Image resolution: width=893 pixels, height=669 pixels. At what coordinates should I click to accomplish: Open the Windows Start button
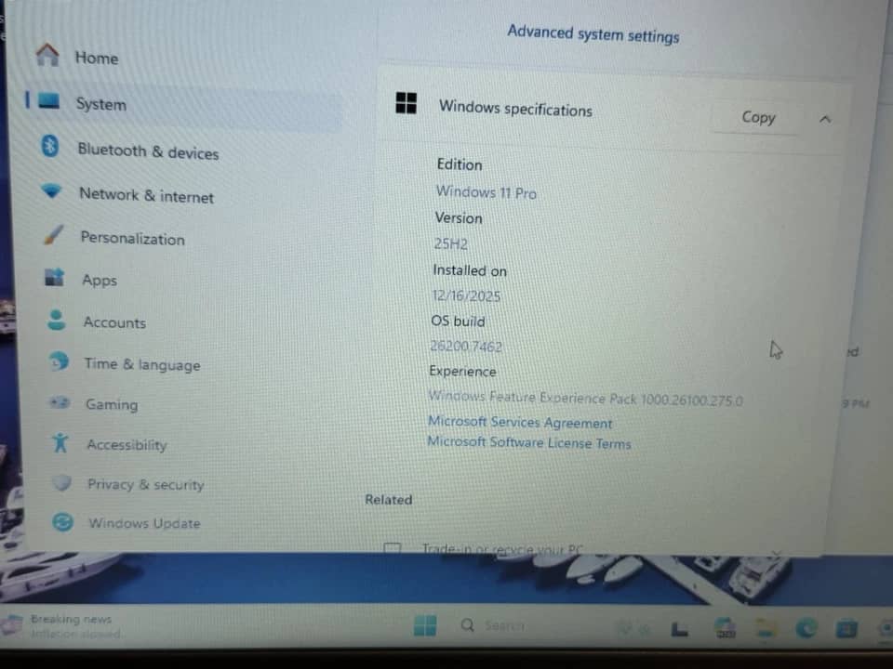pos(425,625)
